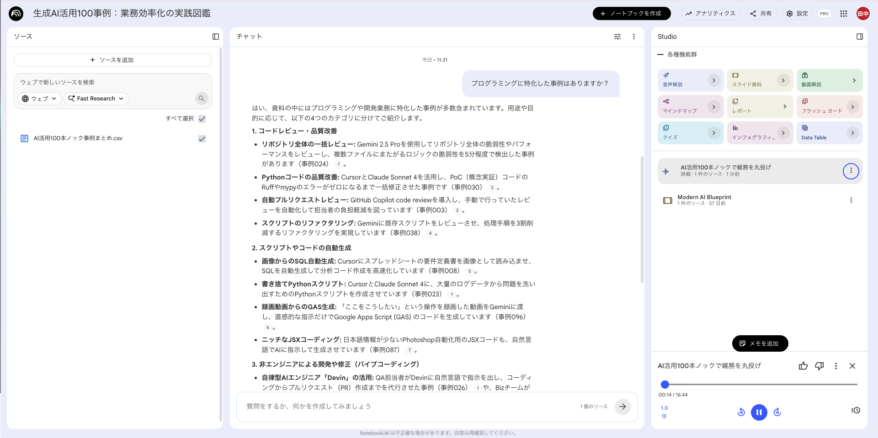
Task: Like the audio with thumbs up
Action: [x=803, y=366]
